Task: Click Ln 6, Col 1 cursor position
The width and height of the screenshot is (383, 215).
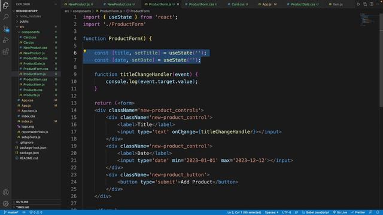Action: click(x=244, y=213)
